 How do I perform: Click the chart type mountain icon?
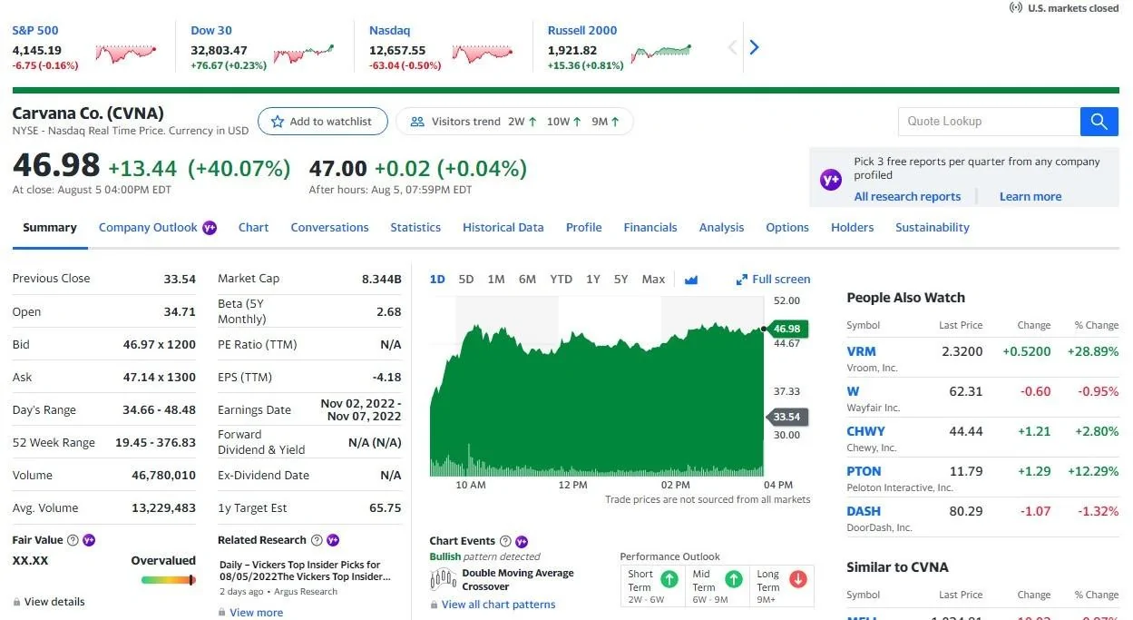691,280
